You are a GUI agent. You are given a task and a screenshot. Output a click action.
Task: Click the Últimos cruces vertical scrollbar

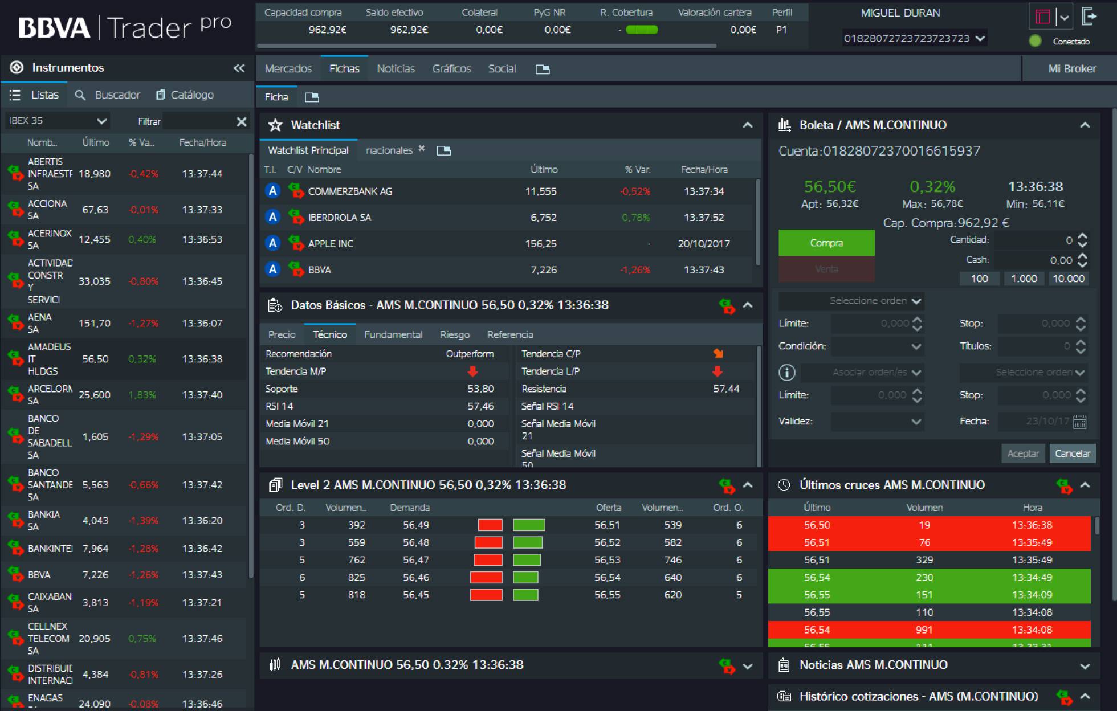point(1096,525)
